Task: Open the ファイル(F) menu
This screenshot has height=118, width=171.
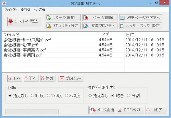Action: pyautogui.click(x=11, y=10)
